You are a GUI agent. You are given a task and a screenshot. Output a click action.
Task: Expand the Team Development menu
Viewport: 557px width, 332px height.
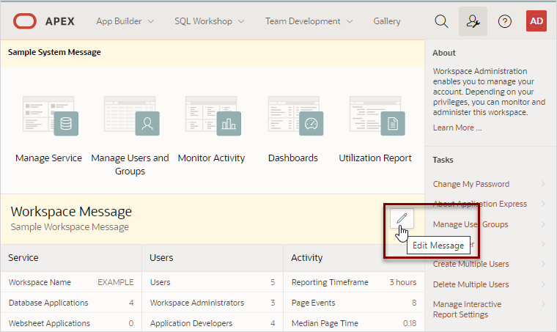point(309,21)
